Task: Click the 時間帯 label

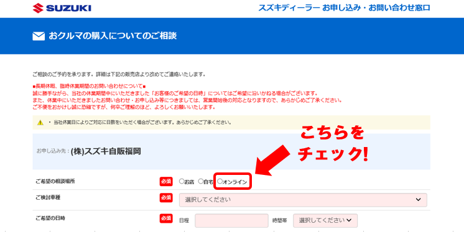Action: click(280, 220)
